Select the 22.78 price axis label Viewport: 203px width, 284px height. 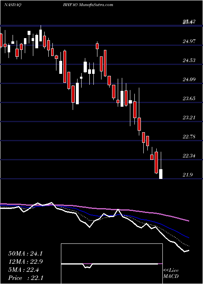point(189,136)
